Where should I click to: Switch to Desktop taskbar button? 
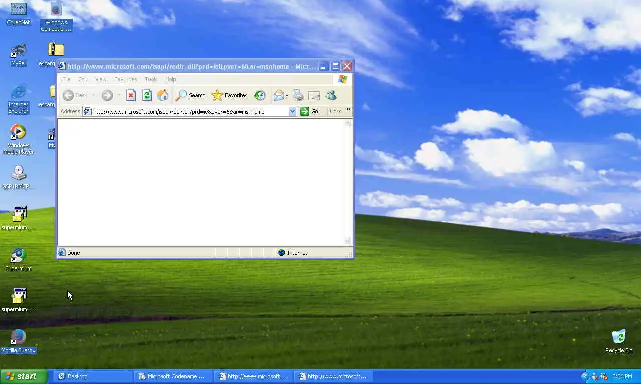point(93,376)
